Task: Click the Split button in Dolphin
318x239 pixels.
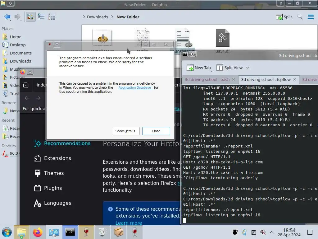Action: (284, 17)
